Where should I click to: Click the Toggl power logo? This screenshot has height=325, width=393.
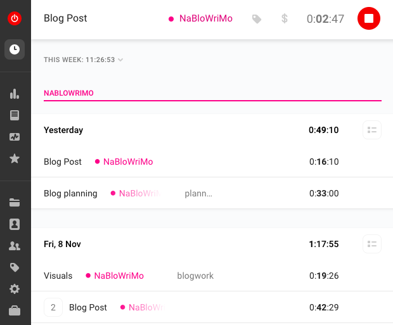click(15, 19)
